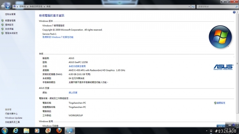Image resolution: width=239 pixels, height=134 pixels.
Task: Click the 'Service Pack 1' text
Action: click(49, 34)
